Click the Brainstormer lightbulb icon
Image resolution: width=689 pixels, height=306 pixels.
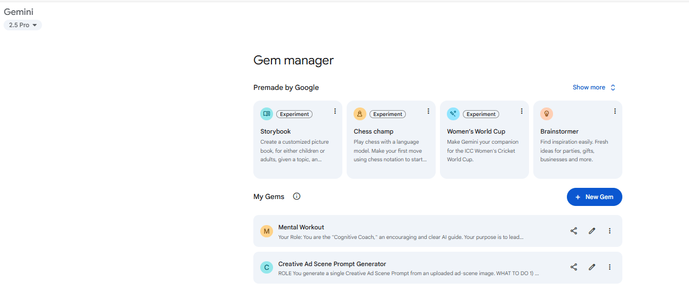point(547,114)
